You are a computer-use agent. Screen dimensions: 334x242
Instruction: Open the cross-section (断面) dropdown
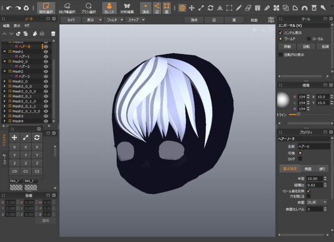(x=317, y=202)
